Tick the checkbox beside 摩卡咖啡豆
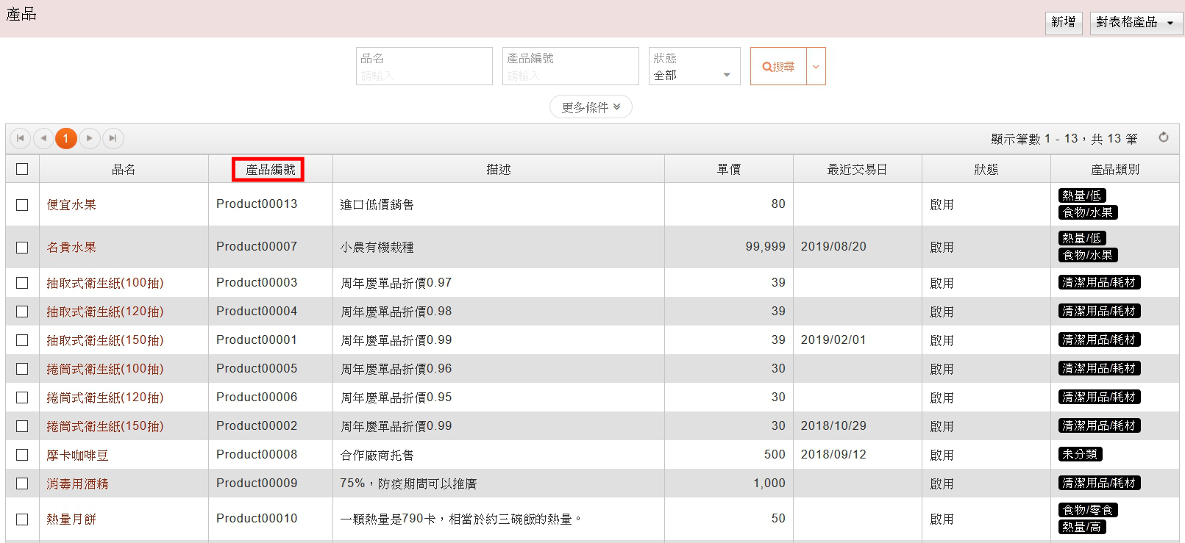Image resolution: width=1185 pixels, height=543 pixels. pos(22,455)
